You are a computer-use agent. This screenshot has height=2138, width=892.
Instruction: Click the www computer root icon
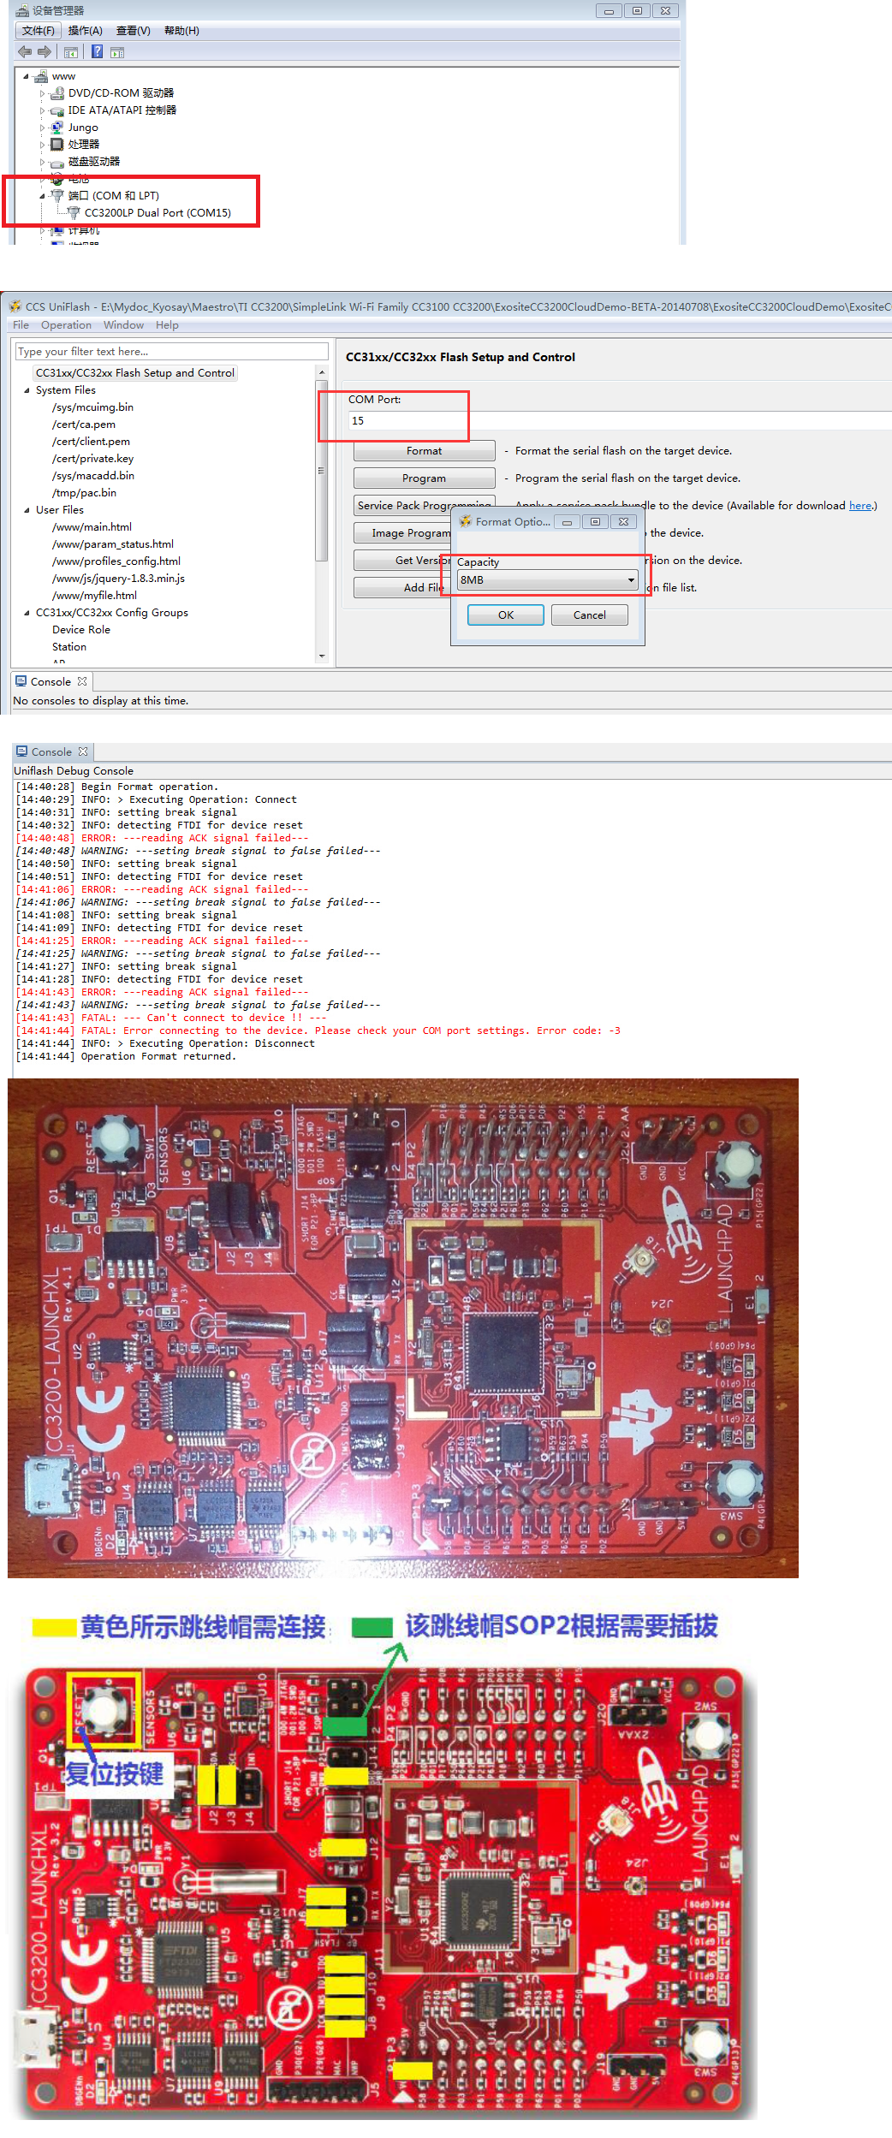41,76
